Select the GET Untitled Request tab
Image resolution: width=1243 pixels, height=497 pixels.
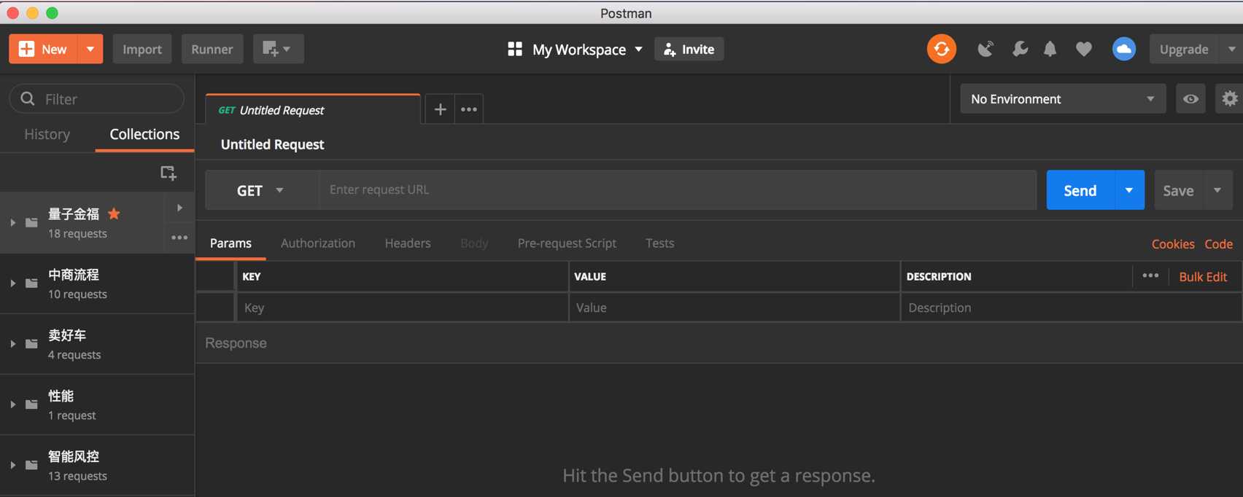[x=313, y=109]
